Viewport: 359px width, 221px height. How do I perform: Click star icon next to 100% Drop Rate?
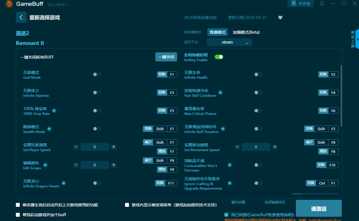pos(54,111)
